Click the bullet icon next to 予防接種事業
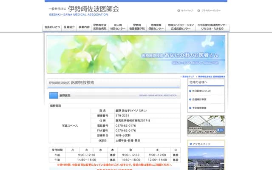 (190, 108)
